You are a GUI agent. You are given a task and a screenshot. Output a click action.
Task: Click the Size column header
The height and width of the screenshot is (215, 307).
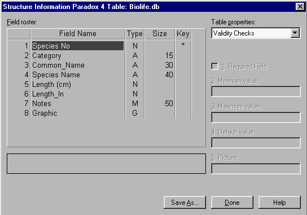(x=160, y=34)
